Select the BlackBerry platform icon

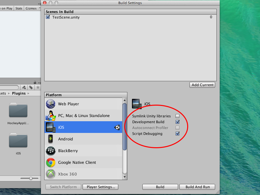(x=51, y=150)
